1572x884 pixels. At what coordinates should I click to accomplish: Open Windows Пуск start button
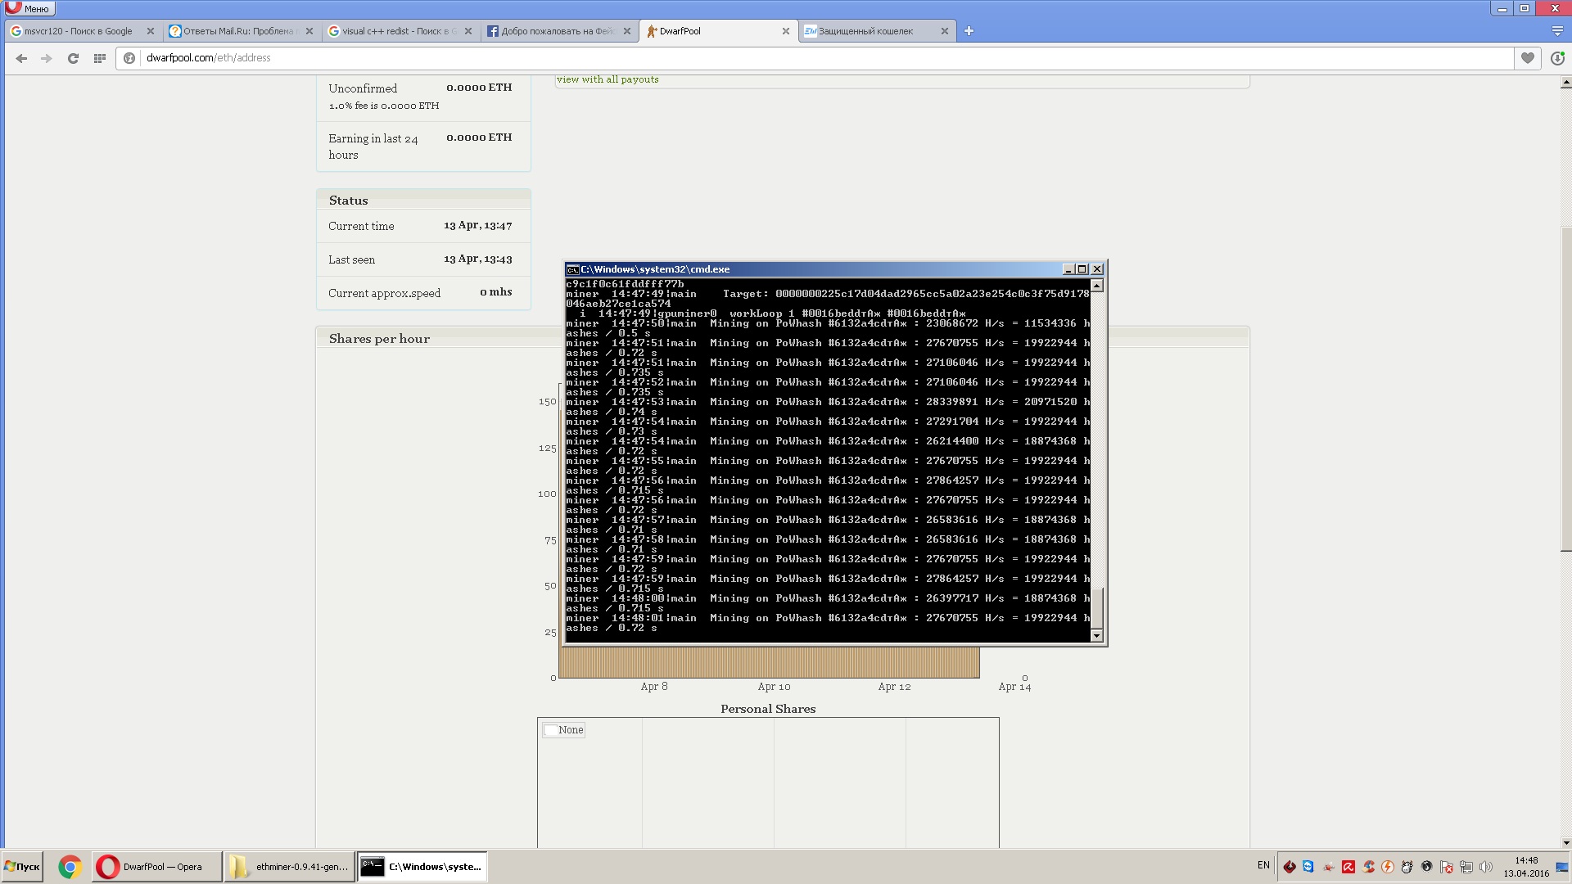pos(22,867)
